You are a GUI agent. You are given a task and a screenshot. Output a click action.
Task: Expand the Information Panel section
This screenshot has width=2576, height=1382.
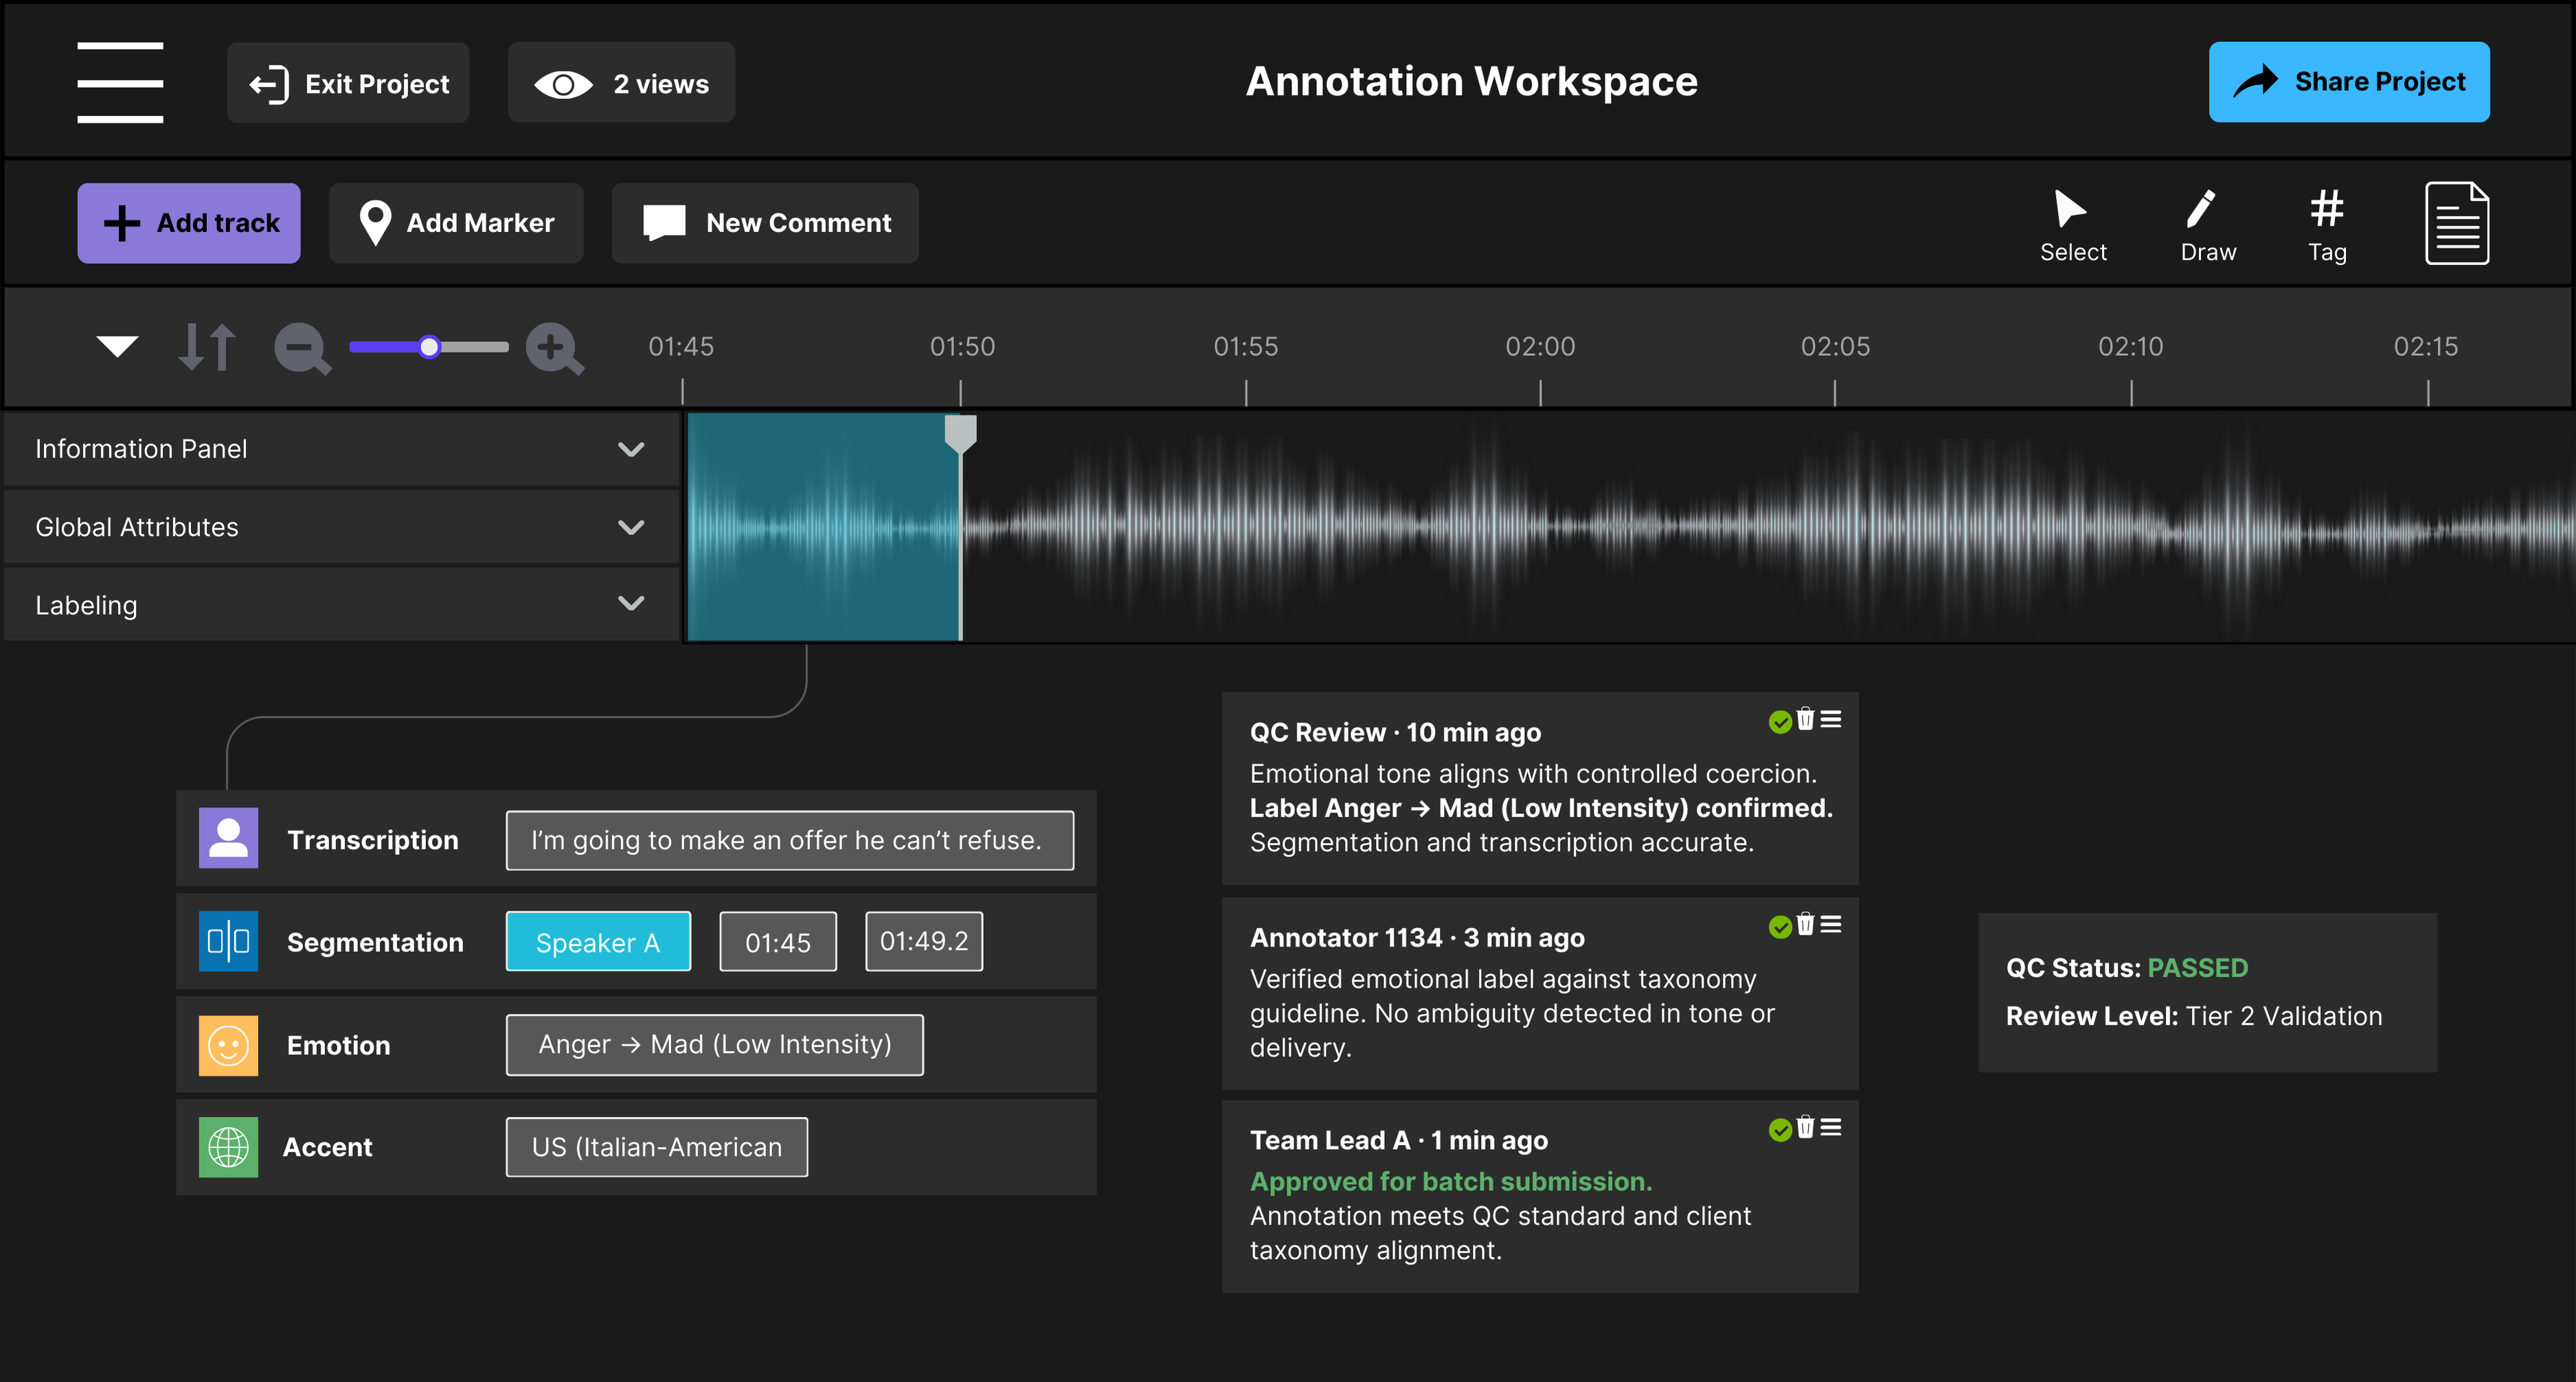pos(630,449)
